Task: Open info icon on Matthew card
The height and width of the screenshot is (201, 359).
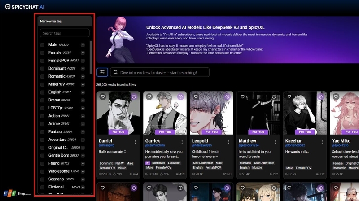Action: tap(274, 96)
